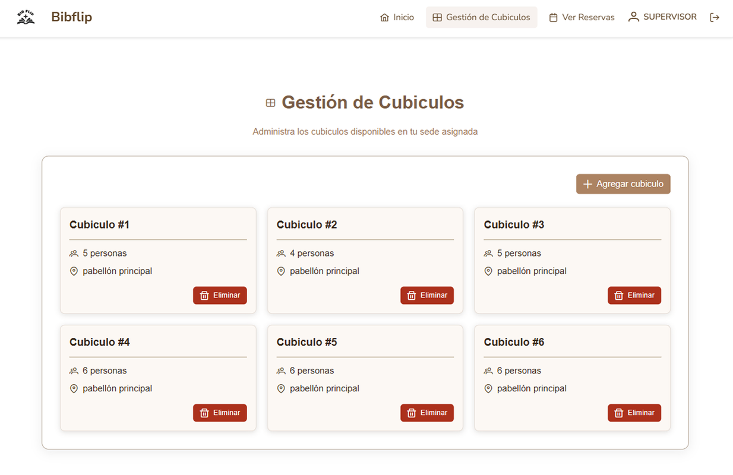Click "4 personas" in Cubiculo #2
Image resolution: width=733 pixels, height=475 pixels.
[312, 254]
